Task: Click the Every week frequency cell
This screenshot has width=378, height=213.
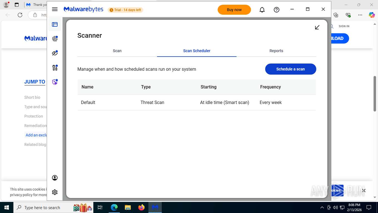Action: (271, 102)
